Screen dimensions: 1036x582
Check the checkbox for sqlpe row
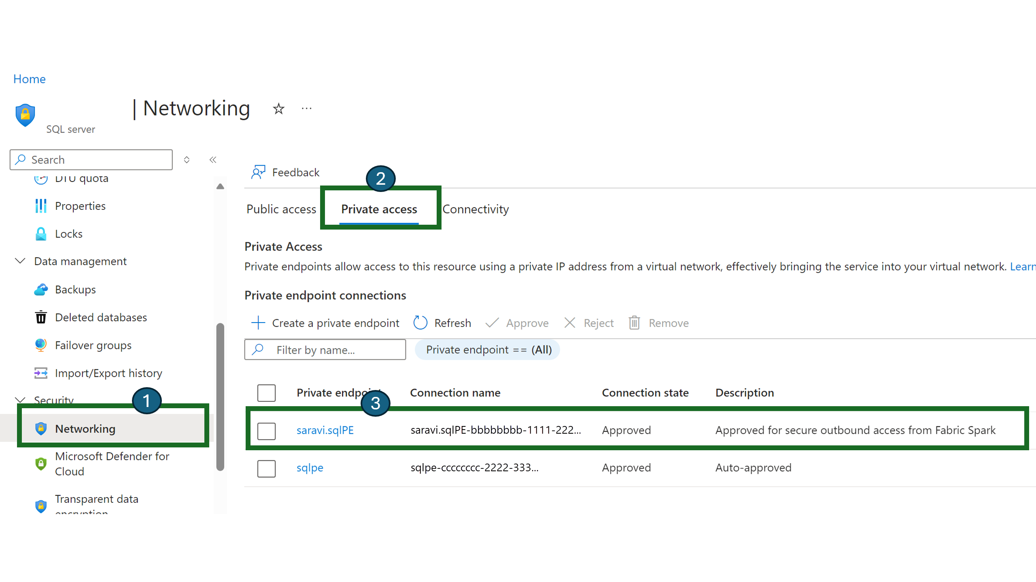tap(267, 467)
